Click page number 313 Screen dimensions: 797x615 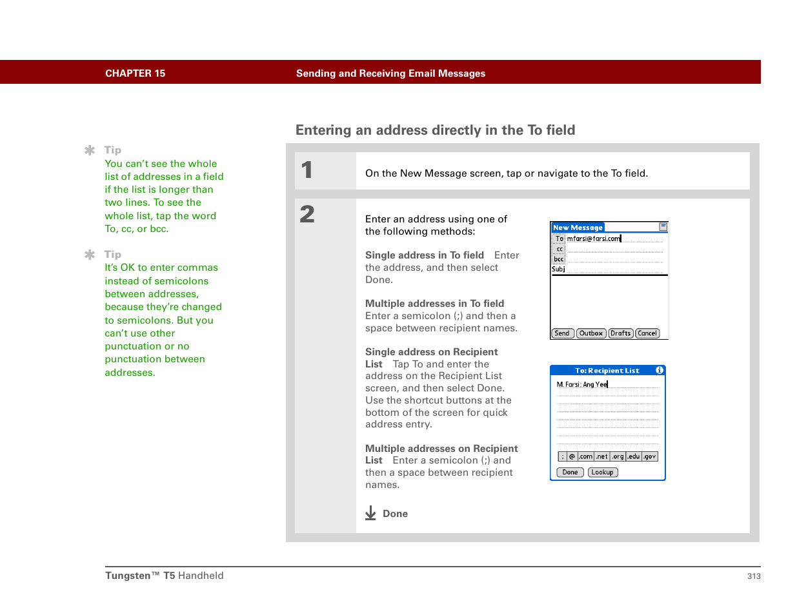tap(754, 576)
